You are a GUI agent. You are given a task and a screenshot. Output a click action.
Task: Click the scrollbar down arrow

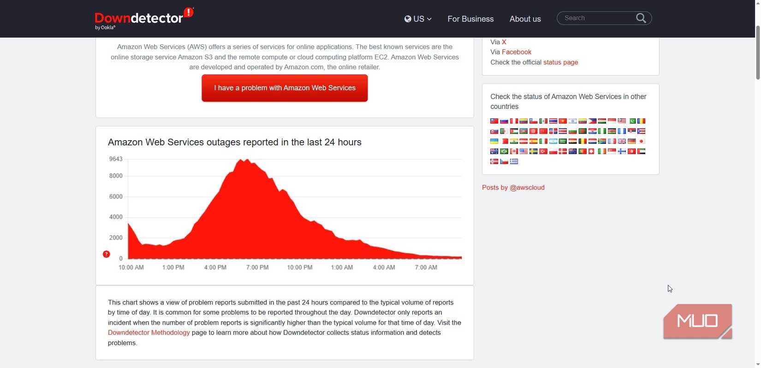(757, 364)
